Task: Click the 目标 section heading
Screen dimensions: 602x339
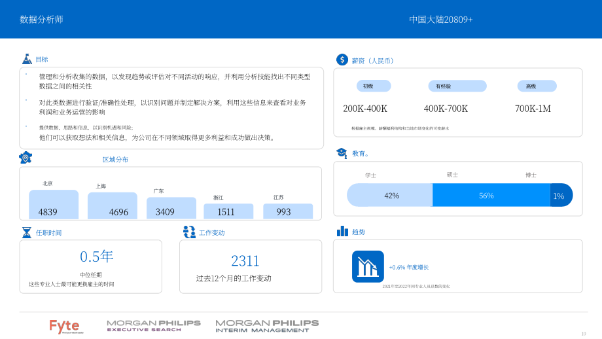Action: 42,60
